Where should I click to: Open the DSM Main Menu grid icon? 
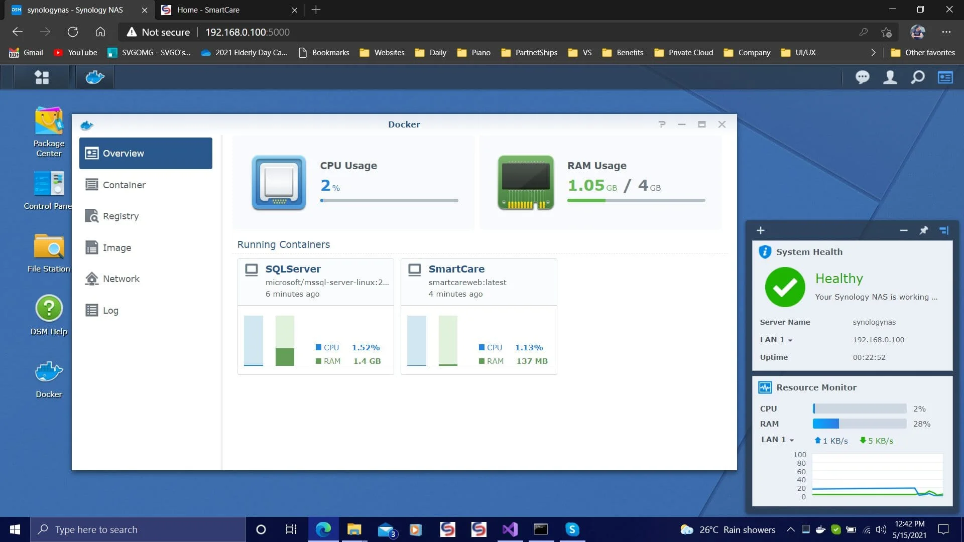[x=42, y=77]
